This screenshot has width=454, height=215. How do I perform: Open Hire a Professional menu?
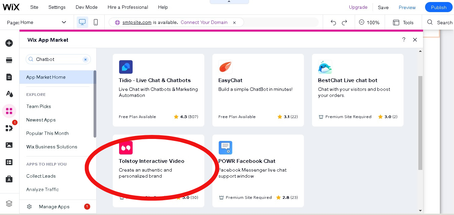pos(128,7)
